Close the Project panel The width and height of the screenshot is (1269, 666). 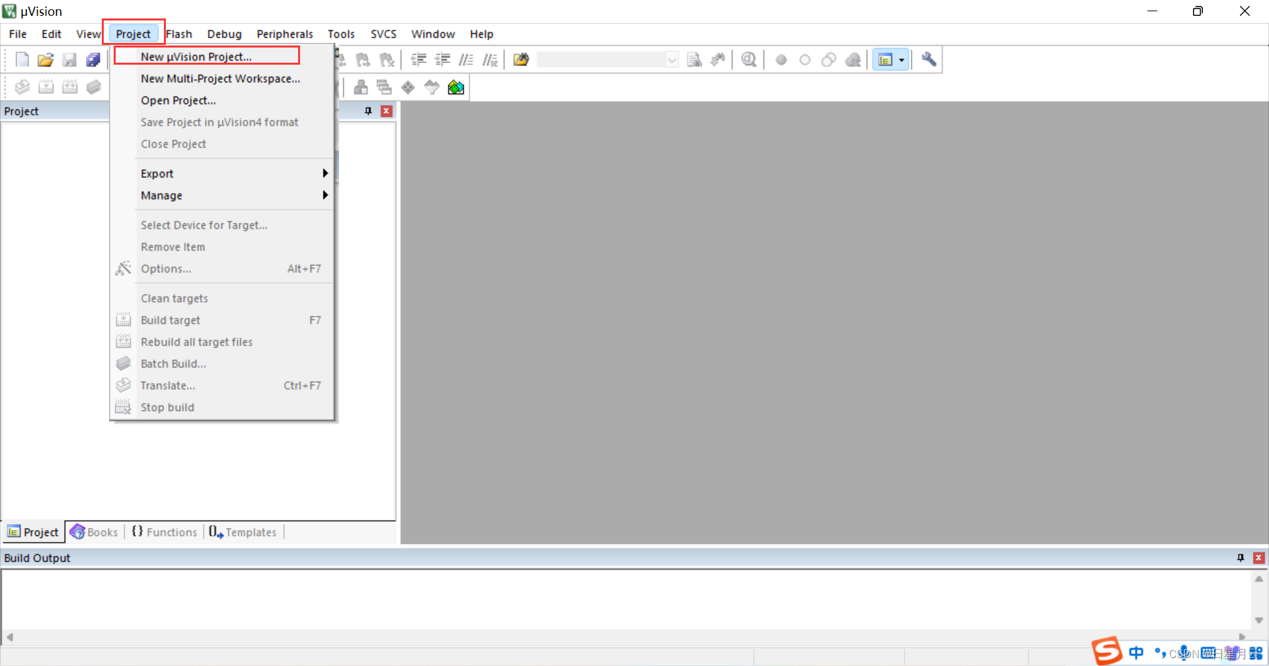(387, 111)
